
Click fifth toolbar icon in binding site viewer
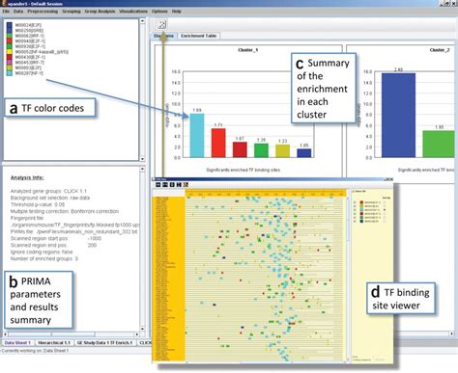(186, 185)
